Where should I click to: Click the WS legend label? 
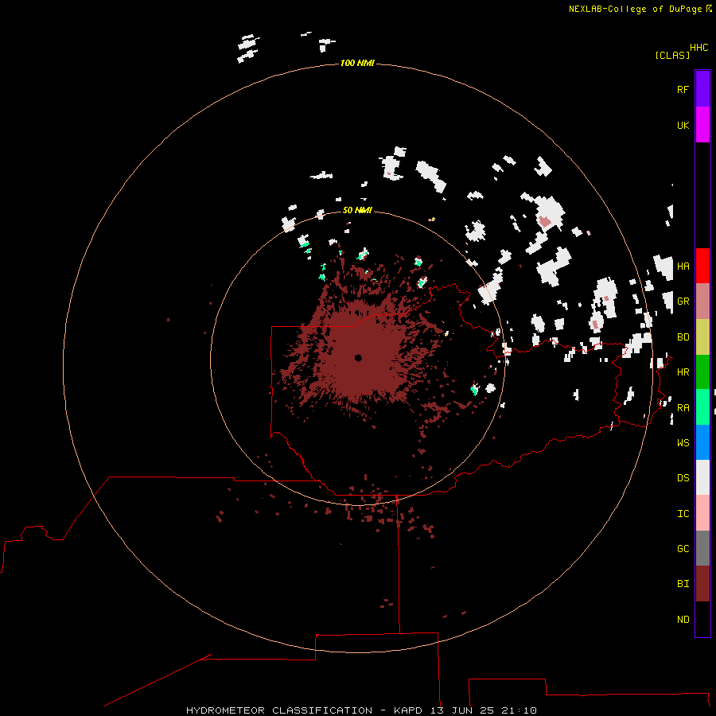tap(683, 442)
